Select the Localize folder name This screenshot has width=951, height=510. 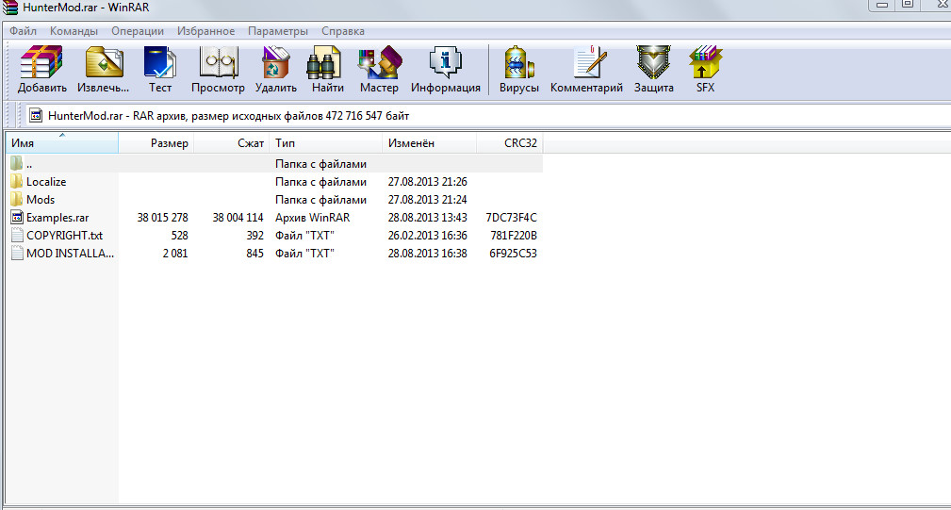[46, 181]
